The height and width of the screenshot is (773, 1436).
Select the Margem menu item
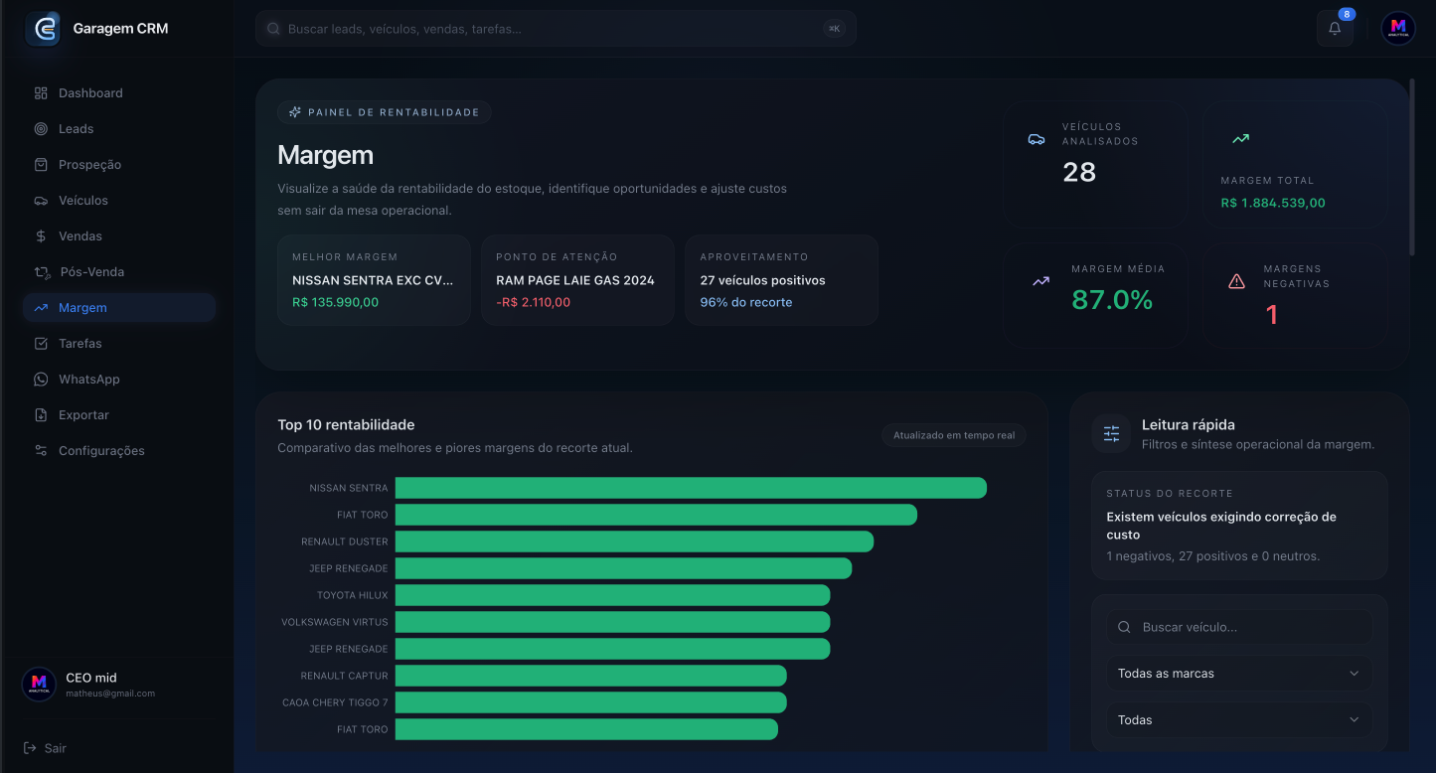click(119, 308)
